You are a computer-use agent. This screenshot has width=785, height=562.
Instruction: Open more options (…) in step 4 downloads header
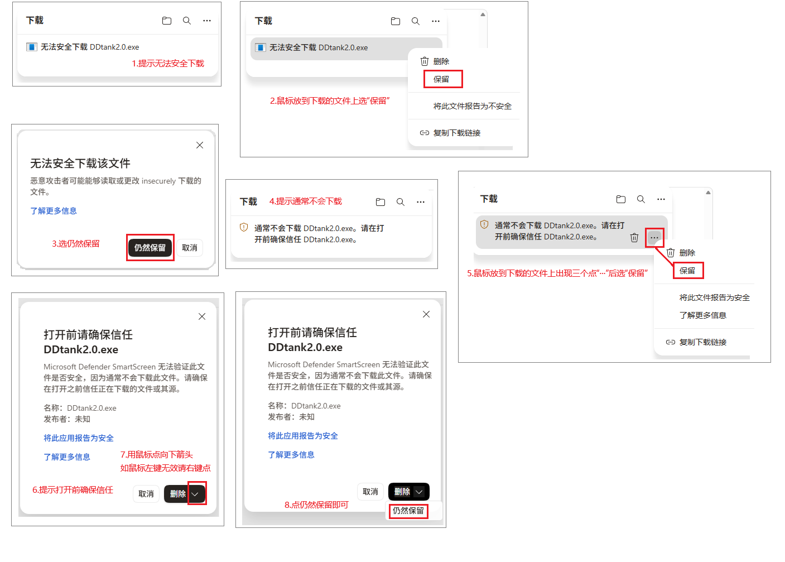click(x=421, y=202)
